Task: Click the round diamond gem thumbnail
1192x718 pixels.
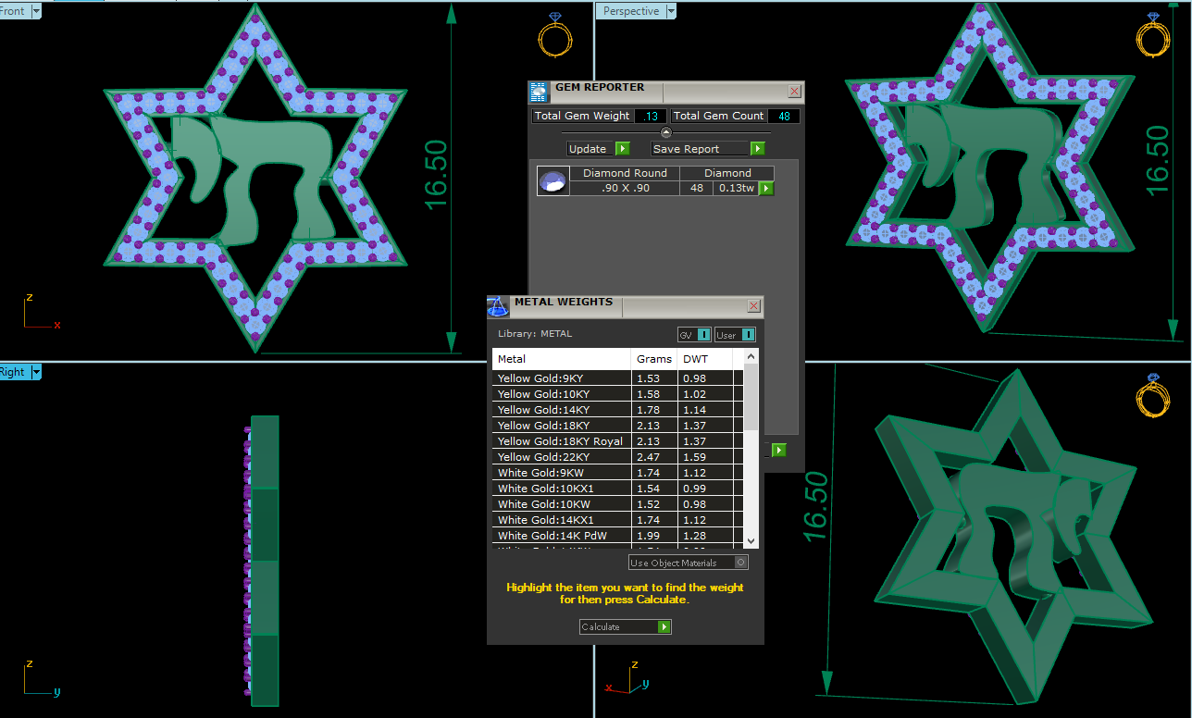Action: pos(553,181)
